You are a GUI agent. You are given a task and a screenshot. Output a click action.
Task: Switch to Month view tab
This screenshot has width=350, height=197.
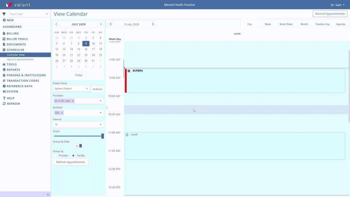pos(304,24)
